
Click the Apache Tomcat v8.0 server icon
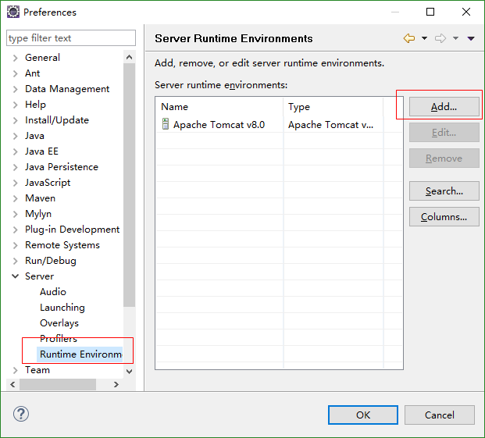166,124
